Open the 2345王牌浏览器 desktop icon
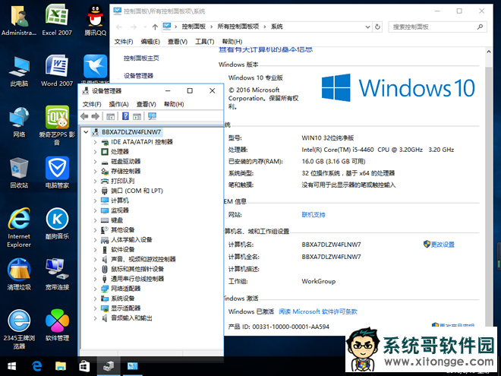Viewport: 501px width, 376px height. (x=19, y=330)
